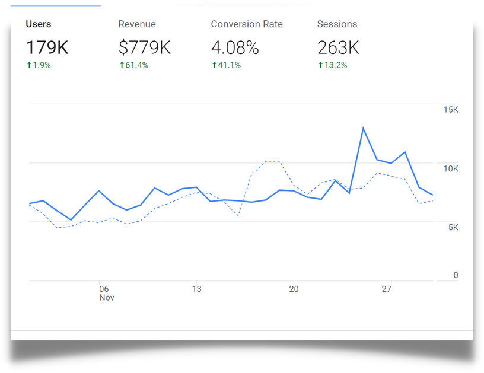The image size is (484, 373).
Task: Show the Sessions metric tab
Action: 337,24
